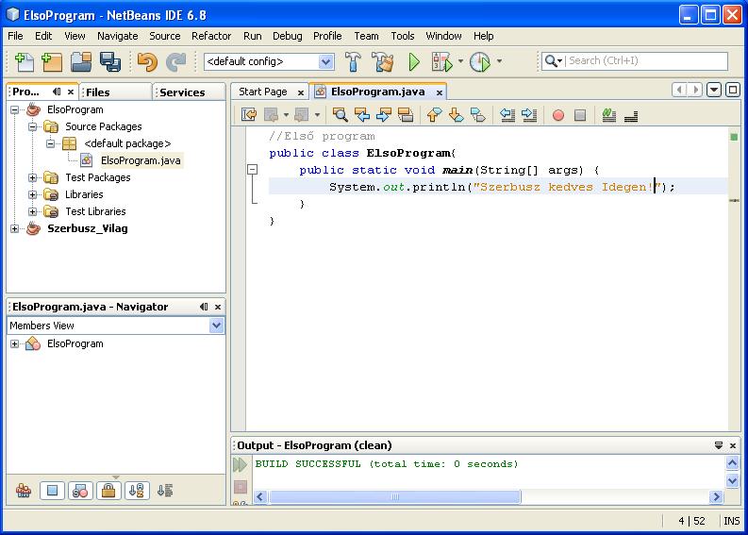Select ElsoProgram.java in the project tree

tap(140, 160)
